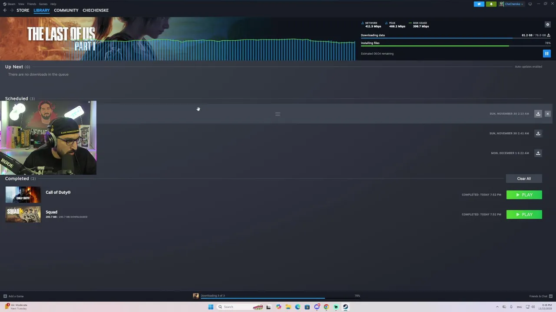556x312 pixels.
Task: Click the Downloading data progress bar
Action: tap(456, 38)
